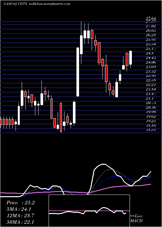The image size is (162, 227).
Task: Click the white moving average line peak
Action: click(x=103, y=164)
